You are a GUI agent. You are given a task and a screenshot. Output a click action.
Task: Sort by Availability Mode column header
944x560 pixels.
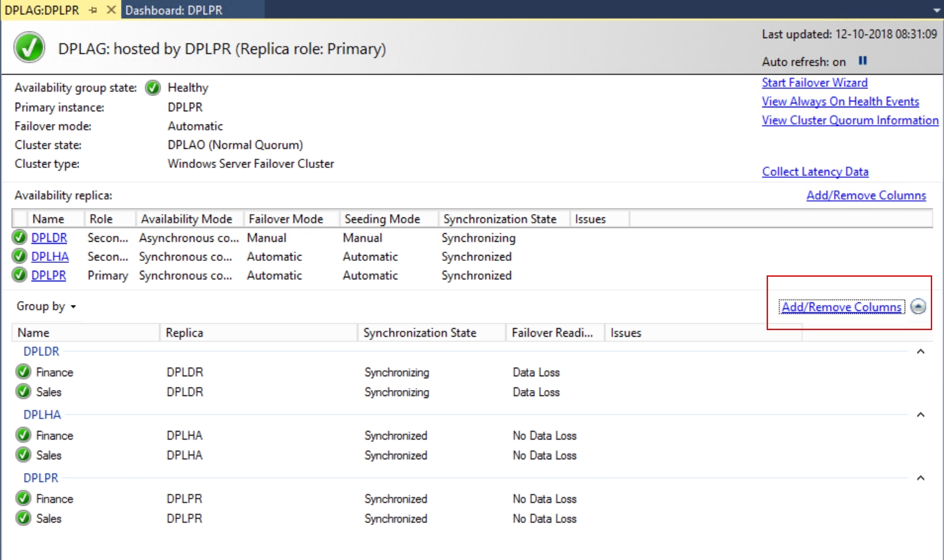189,219
